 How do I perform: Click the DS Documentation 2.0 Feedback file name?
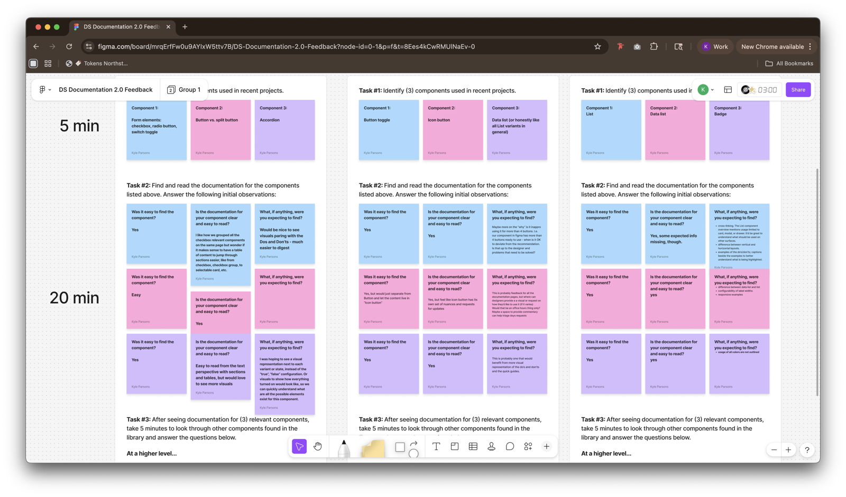pyautogui.click(x=106, y=90)
